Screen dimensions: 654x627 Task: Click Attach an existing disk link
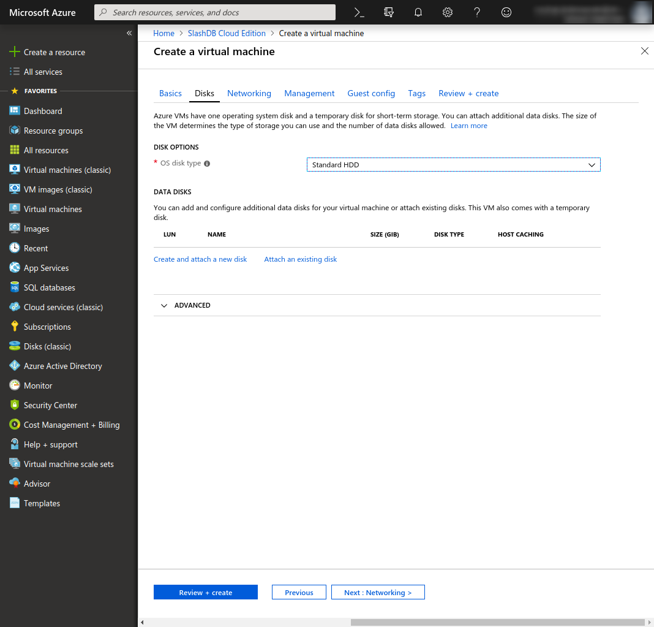point(301,259)
